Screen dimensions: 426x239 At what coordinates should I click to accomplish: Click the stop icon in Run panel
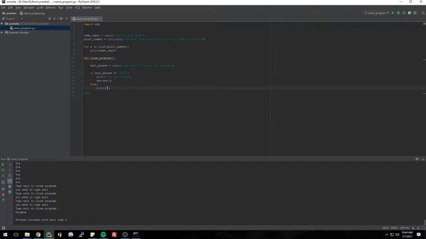coord(3,170)
